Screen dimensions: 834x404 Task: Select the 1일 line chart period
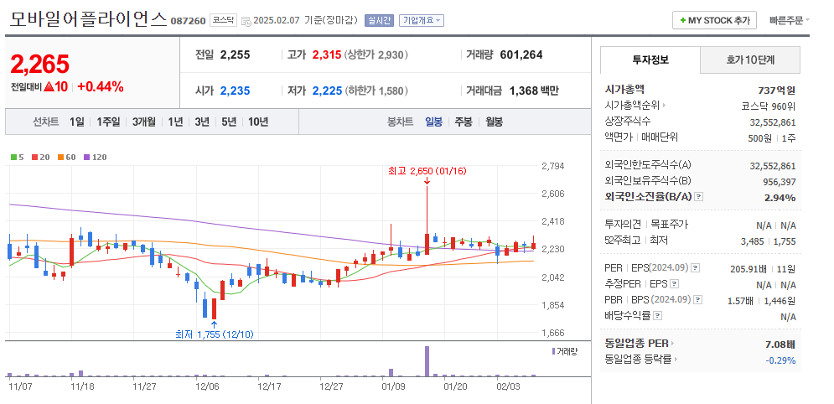pyautogui.click(x=76, y=122)
